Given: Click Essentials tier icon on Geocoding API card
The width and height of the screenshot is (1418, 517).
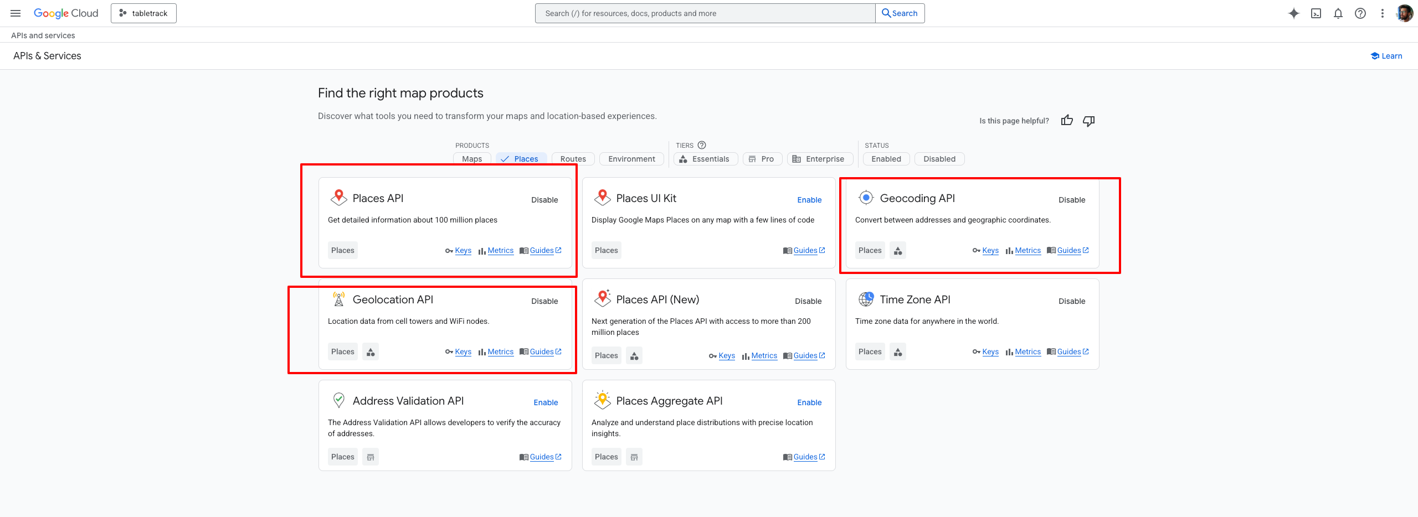Looking at the screenshot, I should [x=898, y=251].
